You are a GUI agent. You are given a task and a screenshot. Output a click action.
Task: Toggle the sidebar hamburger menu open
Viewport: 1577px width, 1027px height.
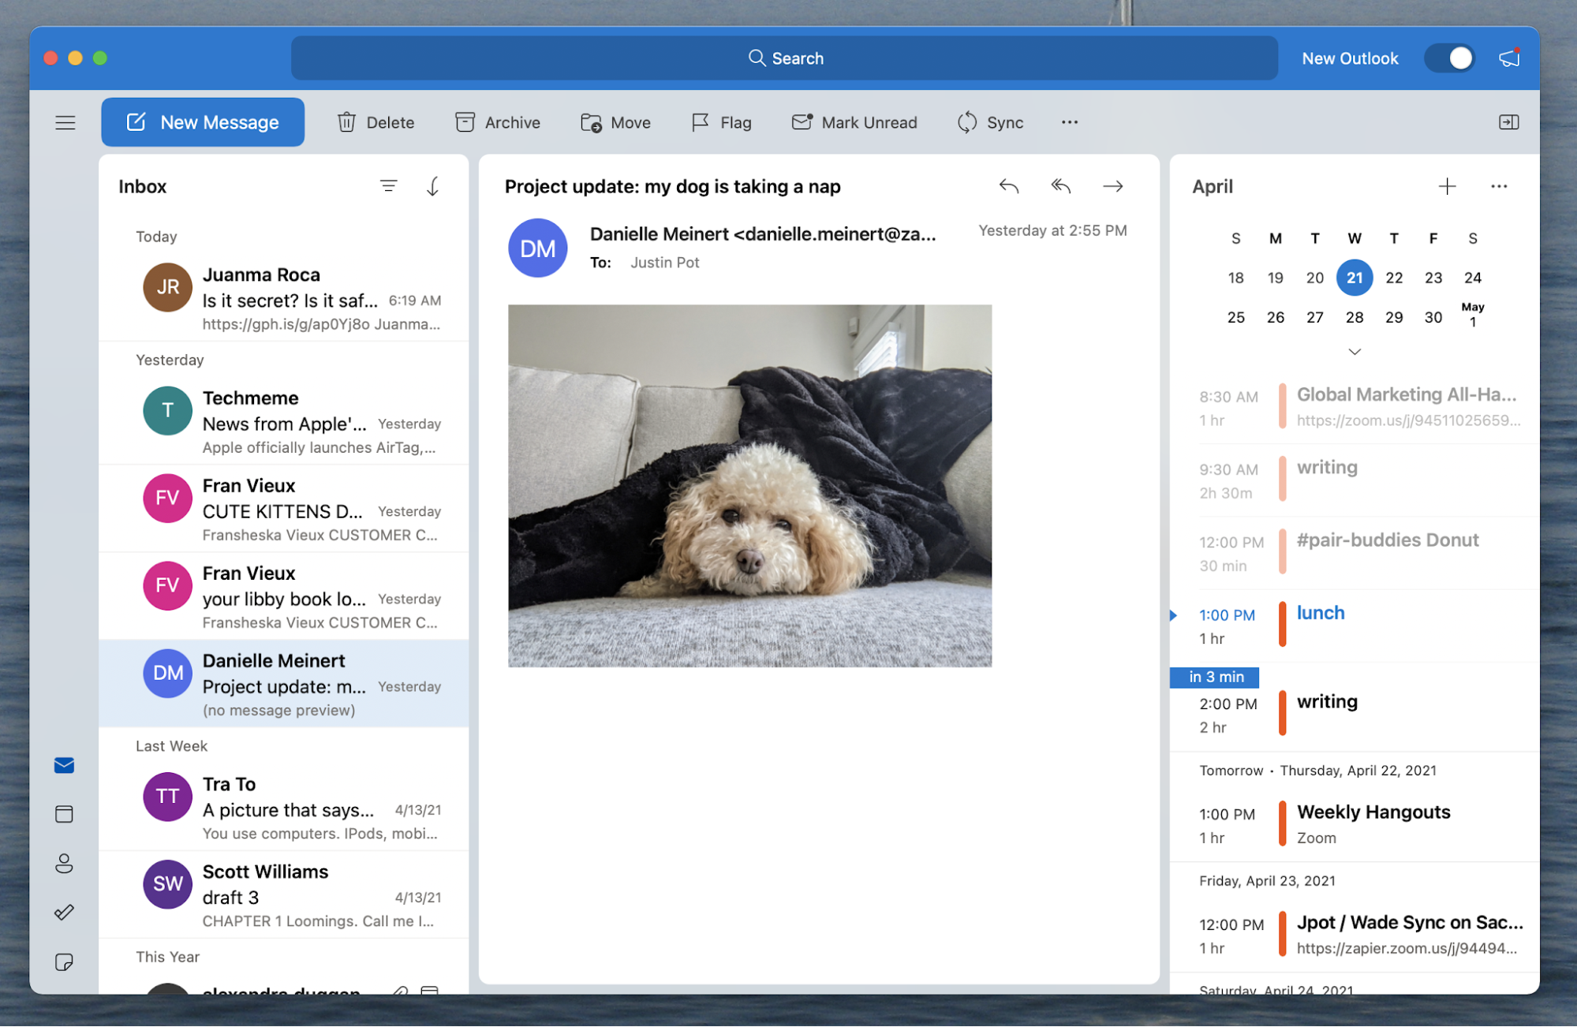[x=65, y=121]
